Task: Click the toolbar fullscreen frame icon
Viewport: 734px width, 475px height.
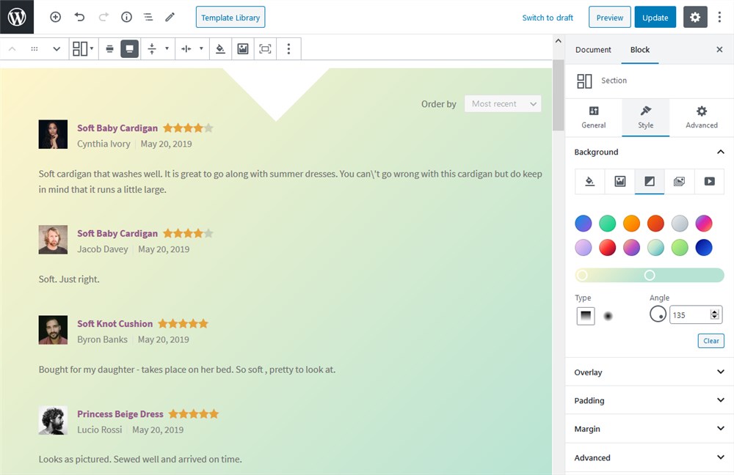Action: pos(265,48)
